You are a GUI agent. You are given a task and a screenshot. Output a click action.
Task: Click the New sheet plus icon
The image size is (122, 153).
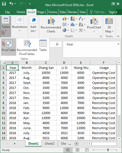coord(76,144)
